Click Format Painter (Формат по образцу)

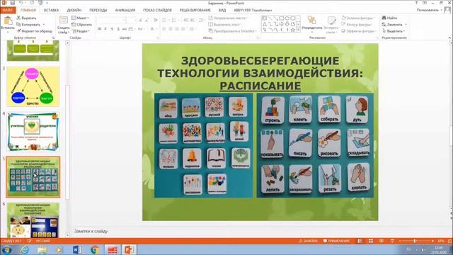35,31
